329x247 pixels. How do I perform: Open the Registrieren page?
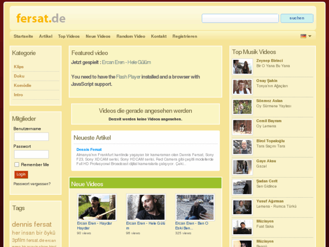click(185, 36)
